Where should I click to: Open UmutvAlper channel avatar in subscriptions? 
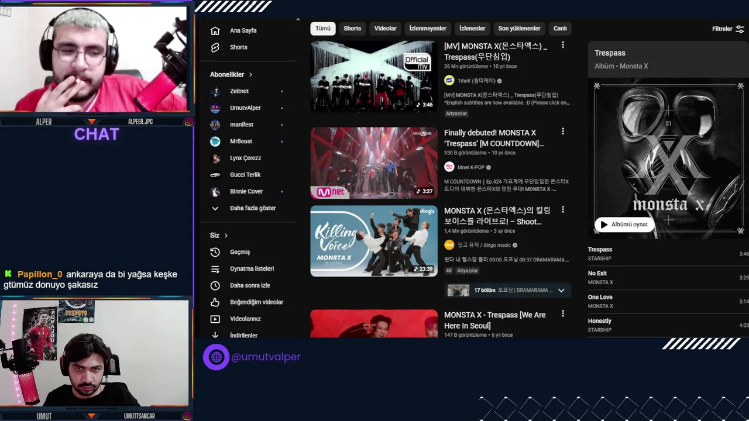(x=215, y=108)
